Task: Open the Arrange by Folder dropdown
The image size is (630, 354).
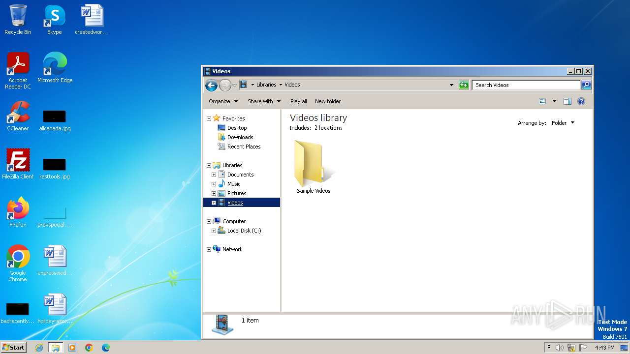Action: (563, 123)
